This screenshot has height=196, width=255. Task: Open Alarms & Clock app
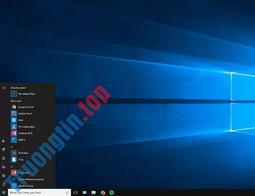pyautogui.click(x=31, y=186)
